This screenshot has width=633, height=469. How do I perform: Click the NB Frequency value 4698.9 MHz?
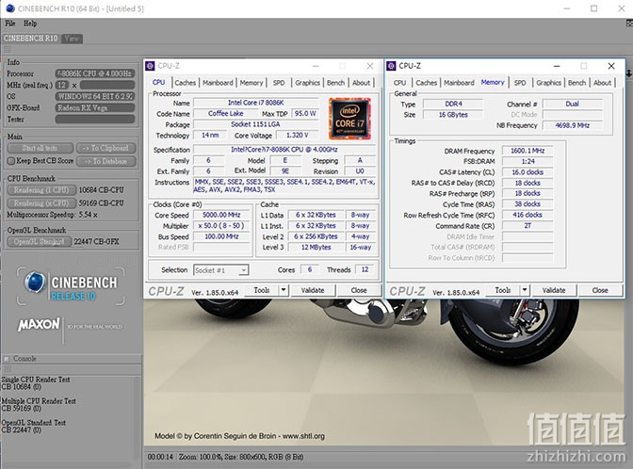click(x=572, y=125)
